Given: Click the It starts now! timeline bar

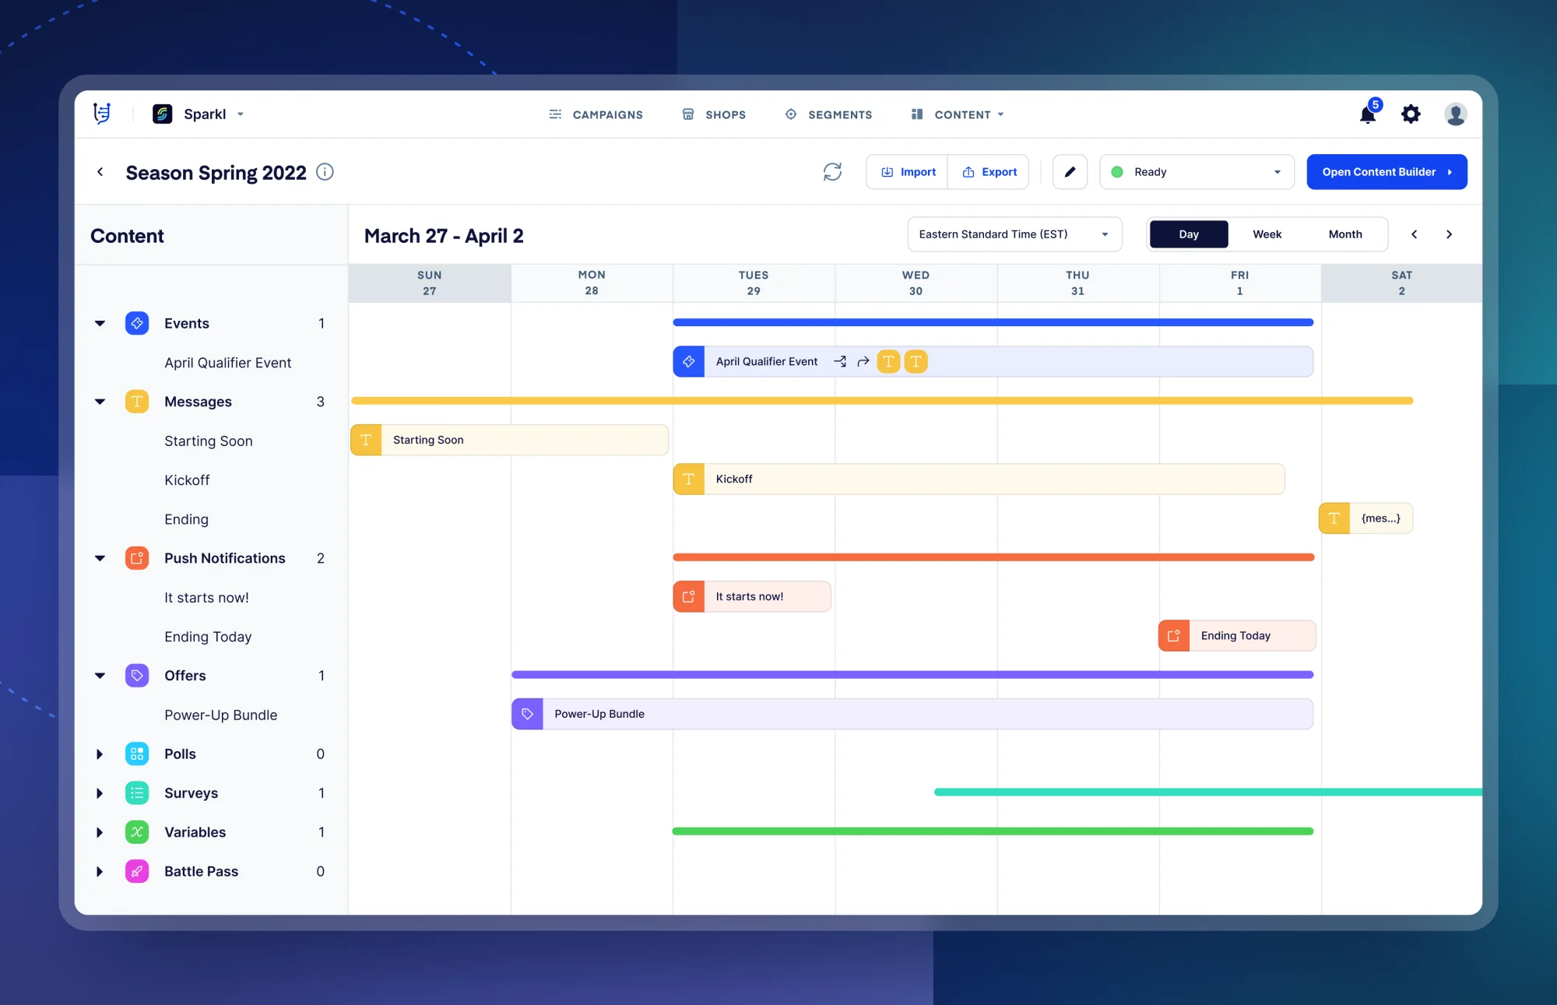Looking at the screenshot, I should 752,596.
